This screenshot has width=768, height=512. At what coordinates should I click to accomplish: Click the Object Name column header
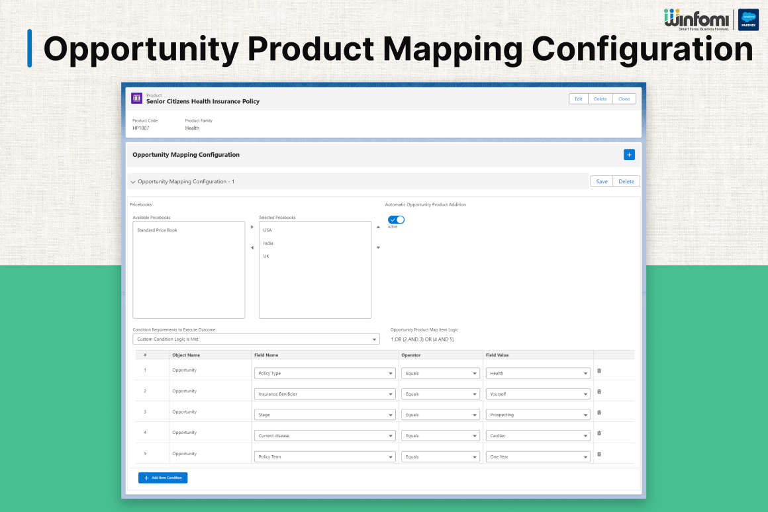pyautogui.click(x=186, y=355)
